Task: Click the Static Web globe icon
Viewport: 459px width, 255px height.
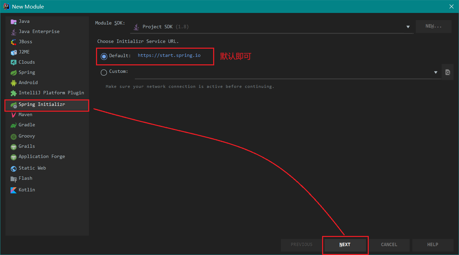Action: (14, 168)
